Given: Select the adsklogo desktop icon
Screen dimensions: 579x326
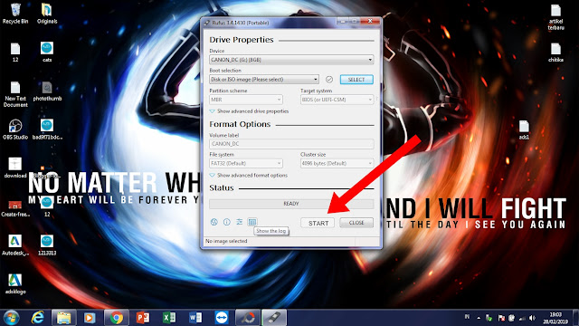Looking at the screenshot, I should click(15, 283).
